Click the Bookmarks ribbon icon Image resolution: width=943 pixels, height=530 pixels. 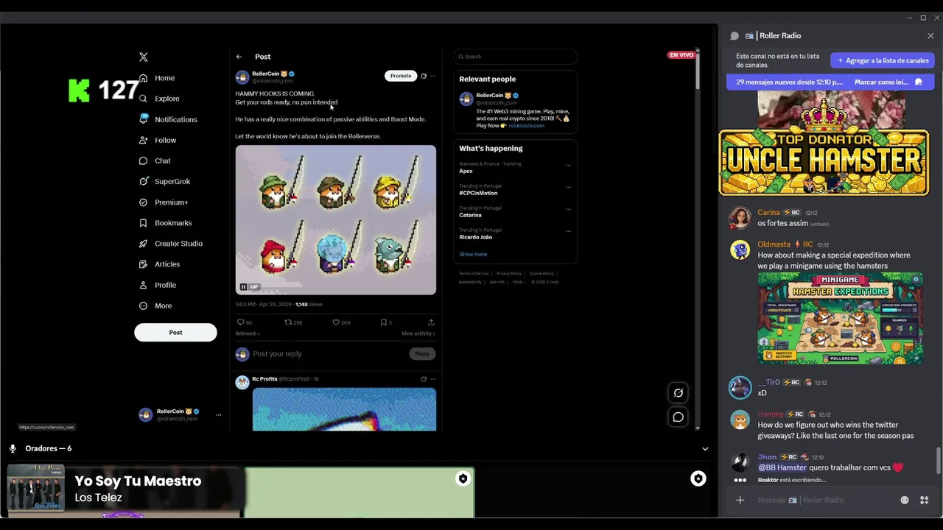point(144,223)
